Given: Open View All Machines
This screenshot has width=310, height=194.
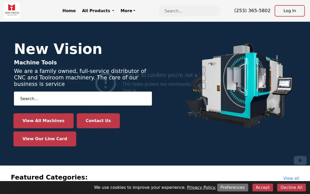Looking at the screenshot, I should (x=43, y=121).
